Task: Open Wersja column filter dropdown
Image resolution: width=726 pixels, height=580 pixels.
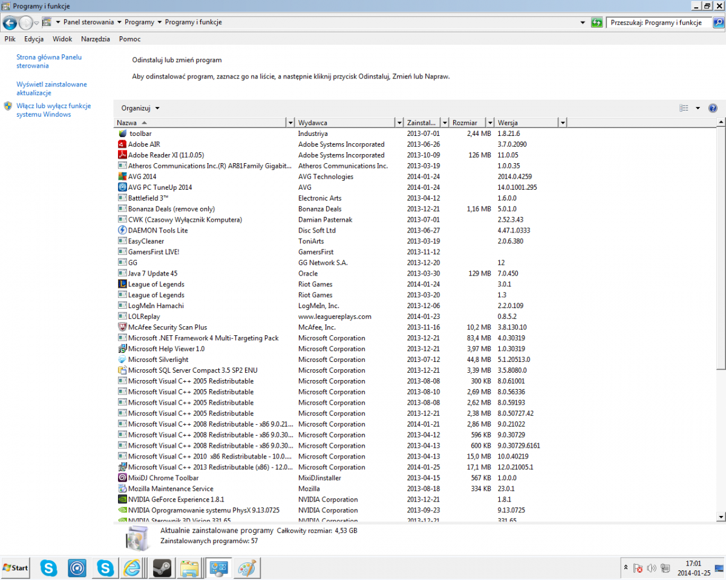Action: (563, 123)
